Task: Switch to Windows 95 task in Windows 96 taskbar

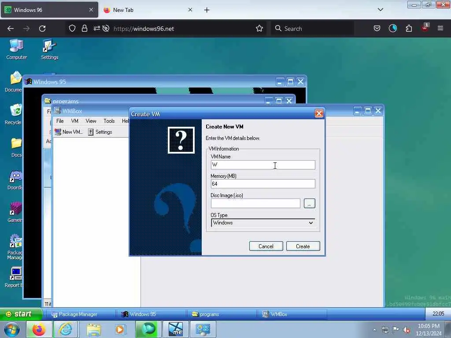Action: (151, 314)
